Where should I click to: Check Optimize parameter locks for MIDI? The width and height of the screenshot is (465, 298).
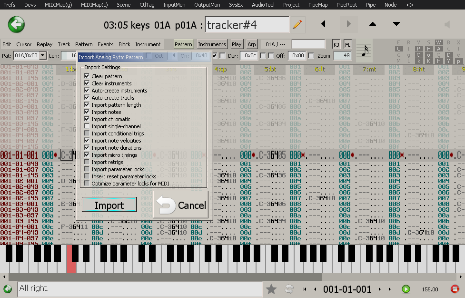[87, 184]
